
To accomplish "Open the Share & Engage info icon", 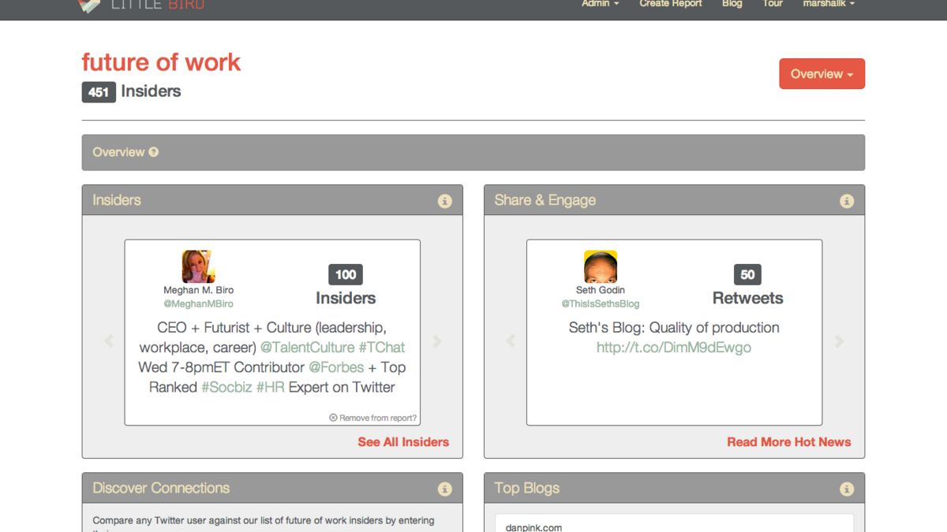I will click(847, 201).
